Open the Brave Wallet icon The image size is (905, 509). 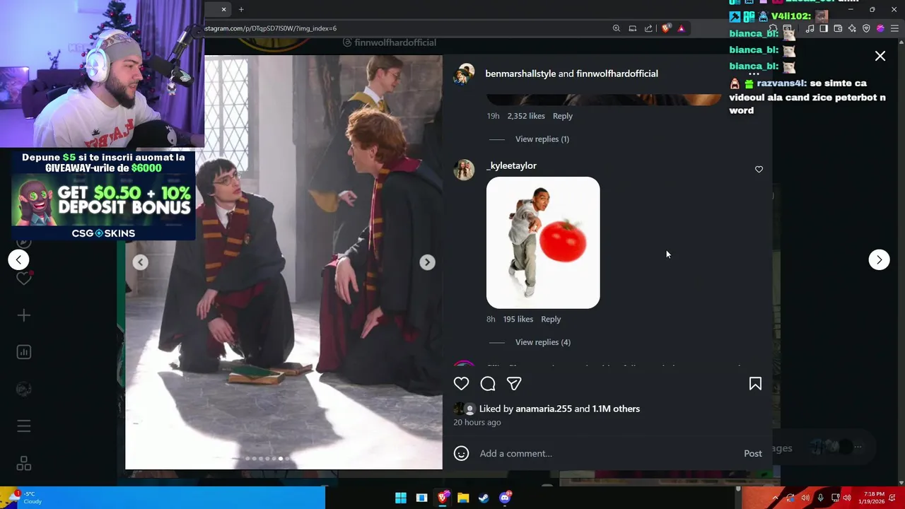click(x=838, y=28)
